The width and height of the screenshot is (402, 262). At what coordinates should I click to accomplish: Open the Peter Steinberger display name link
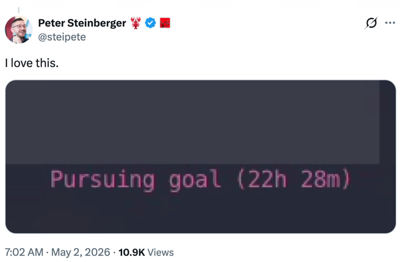[82, 23]
